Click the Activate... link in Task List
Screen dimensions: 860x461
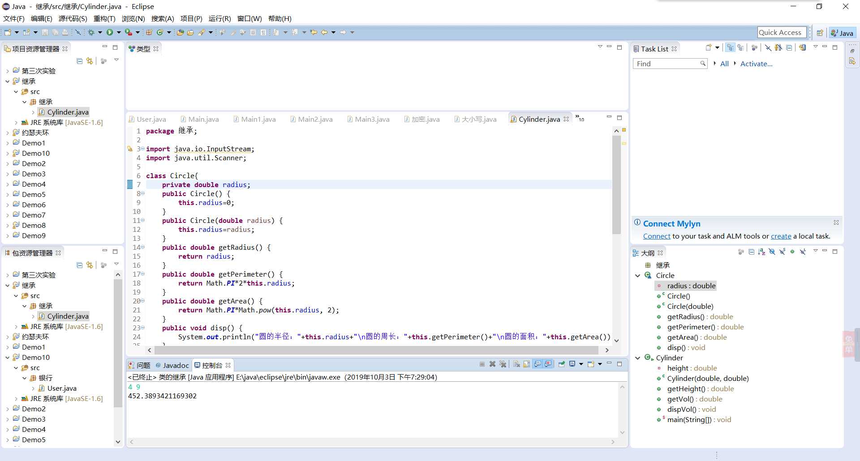pyautogui.click(x=756, y=64)
